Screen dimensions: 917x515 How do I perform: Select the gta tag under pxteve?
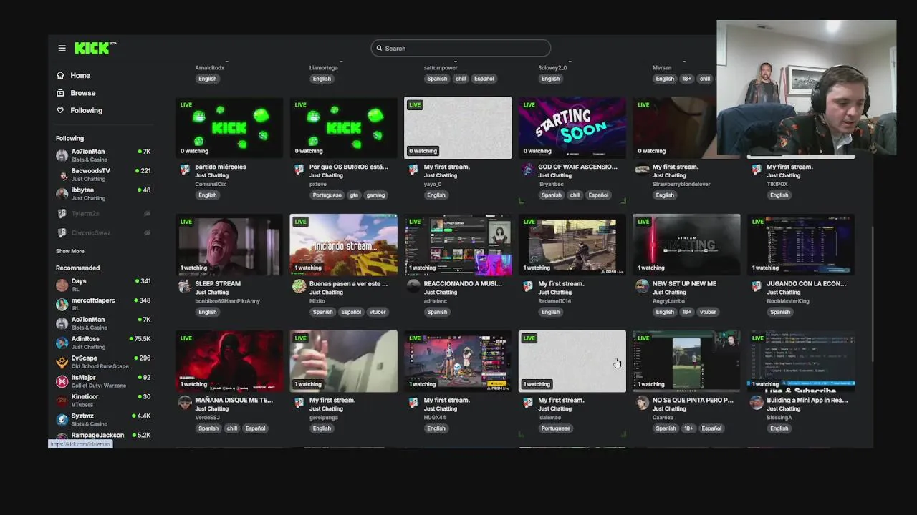[355, 195]
